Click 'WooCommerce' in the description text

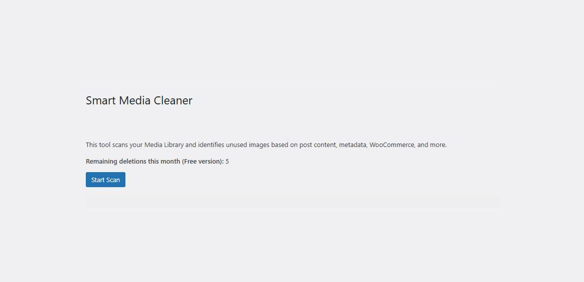[x=392, y=145]
